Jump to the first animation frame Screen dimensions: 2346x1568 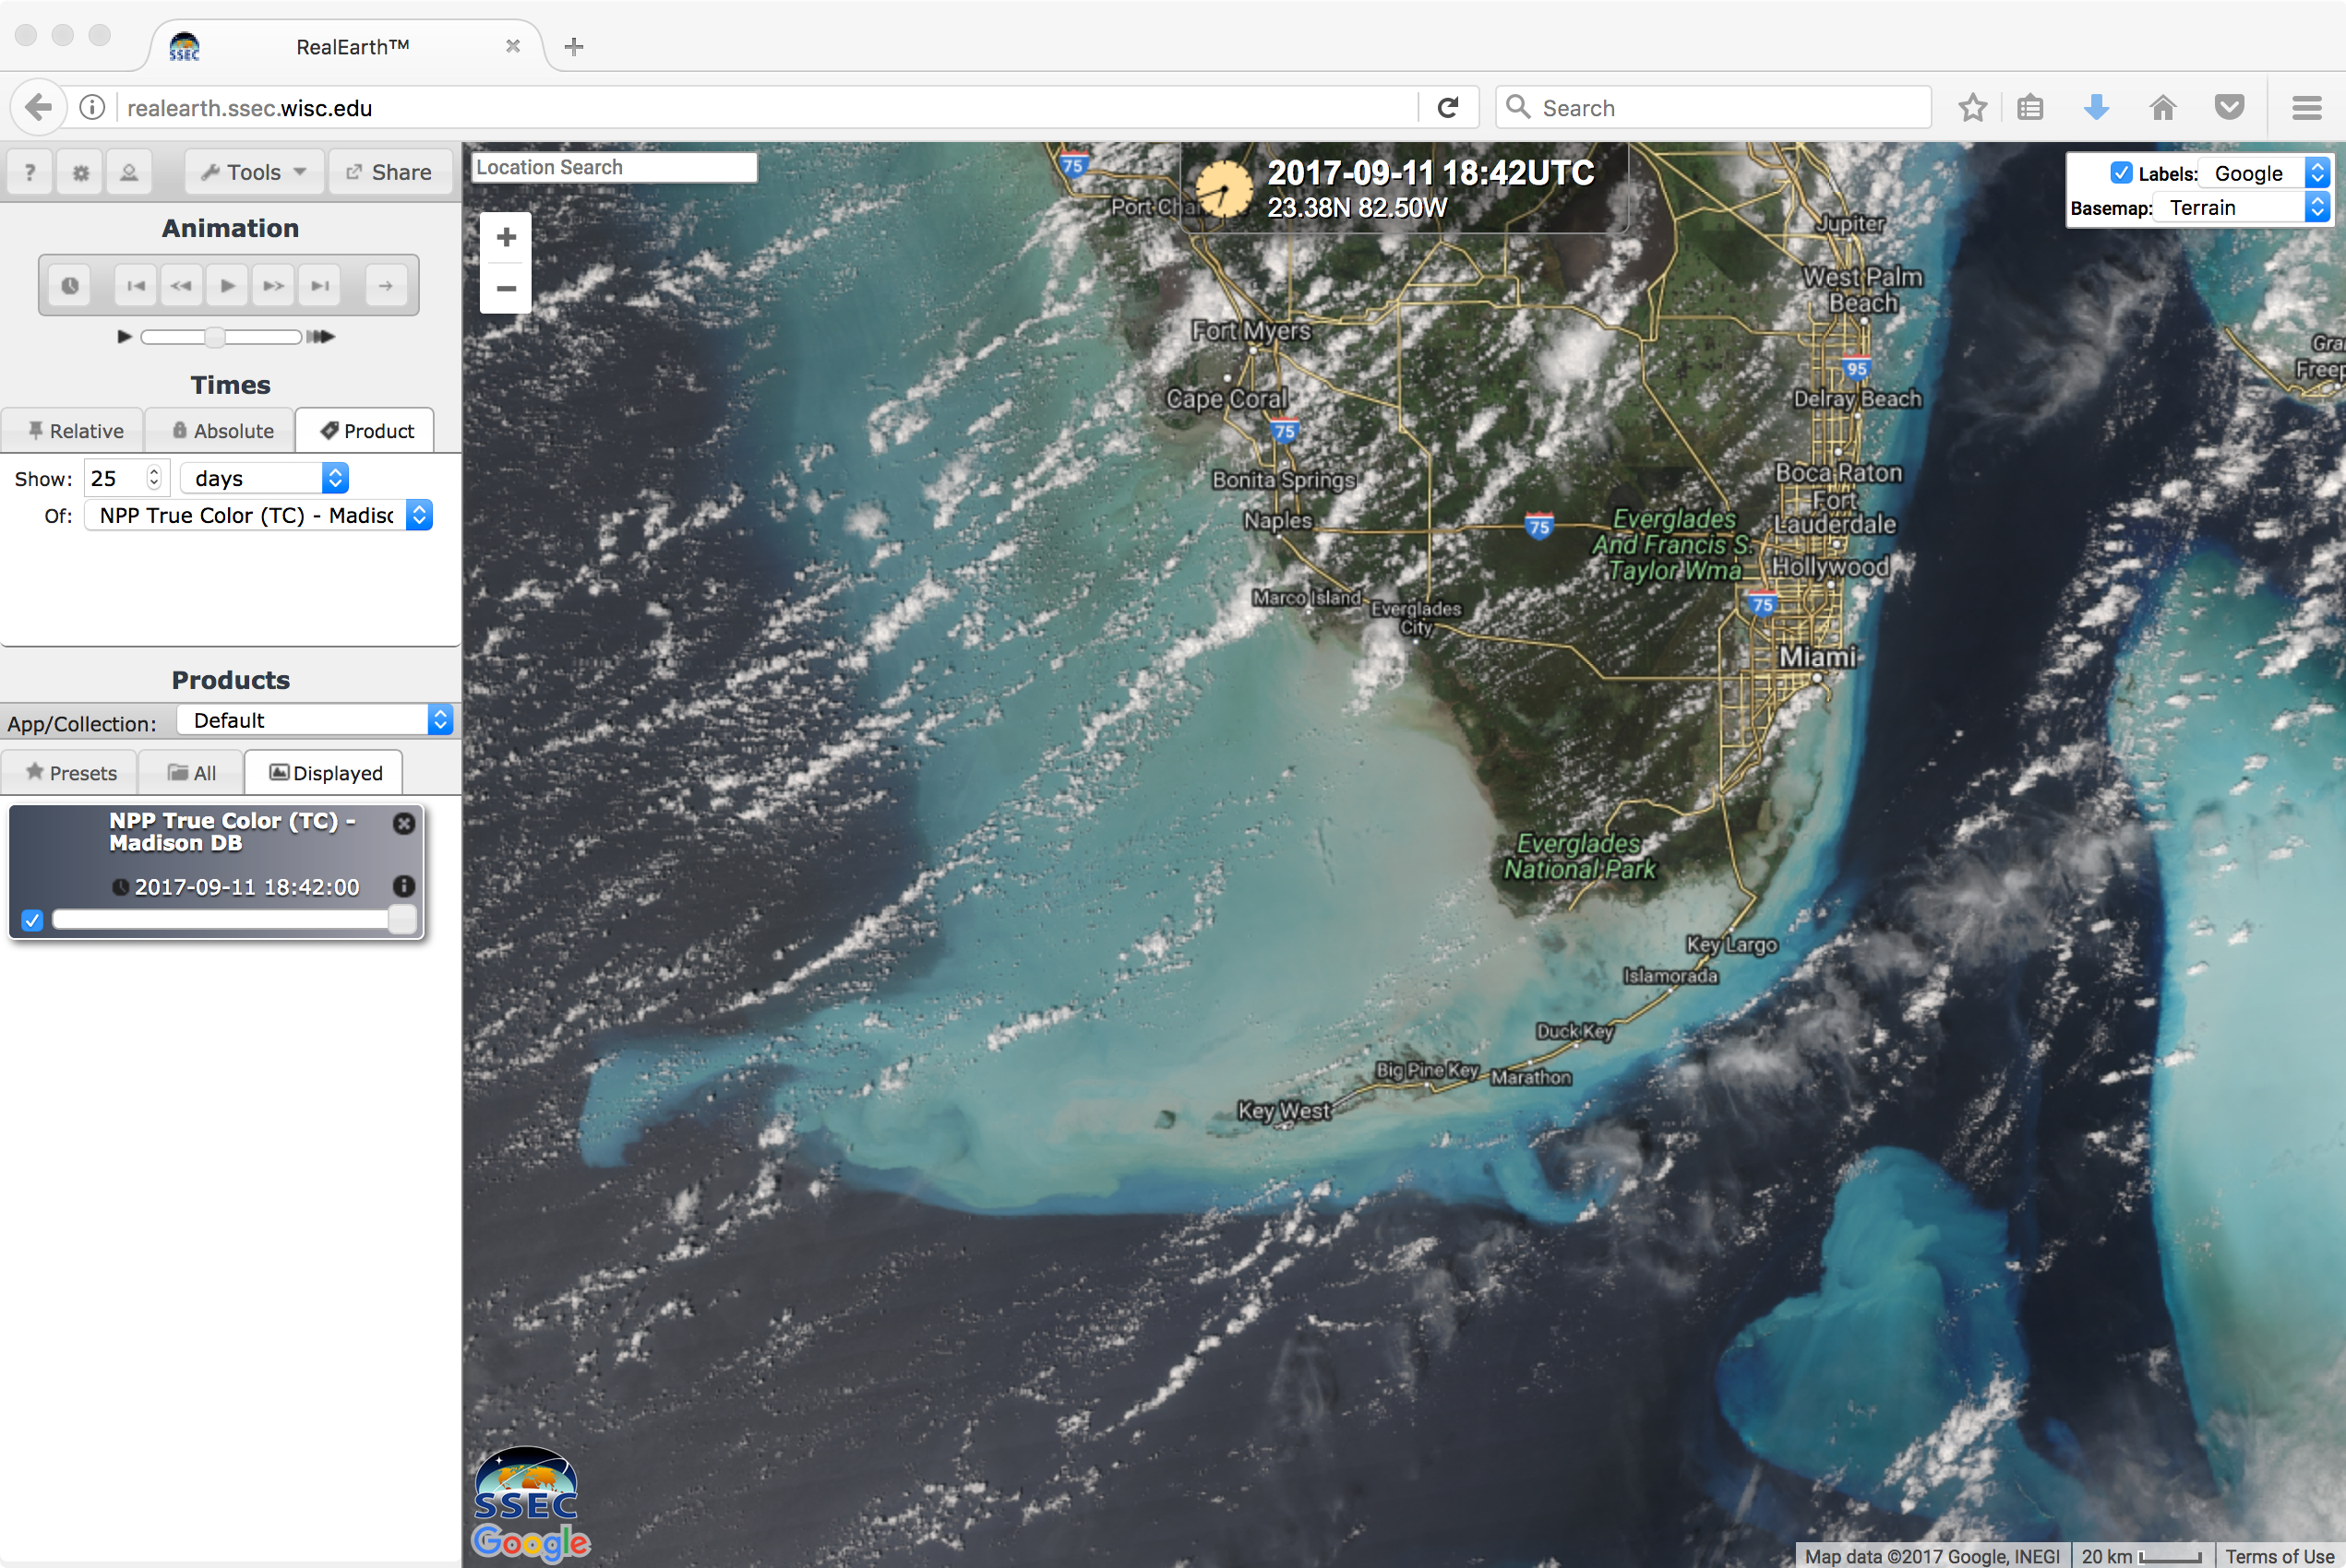click(x=135, y=286)
